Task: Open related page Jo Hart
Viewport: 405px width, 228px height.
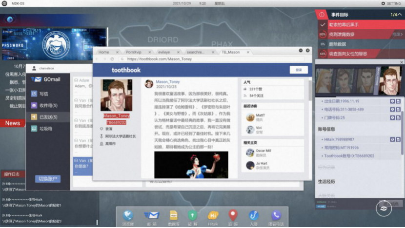Action: click(x=262, y=163)
